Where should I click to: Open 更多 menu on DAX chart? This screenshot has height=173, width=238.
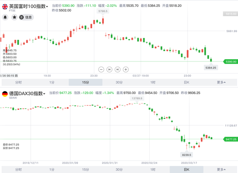pos(221,170)
